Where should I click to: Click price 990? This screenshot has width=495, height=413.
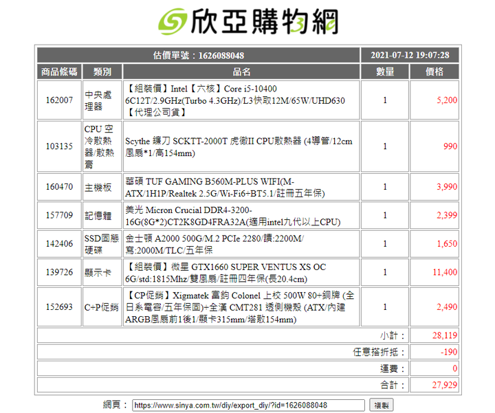pos(450,146)
